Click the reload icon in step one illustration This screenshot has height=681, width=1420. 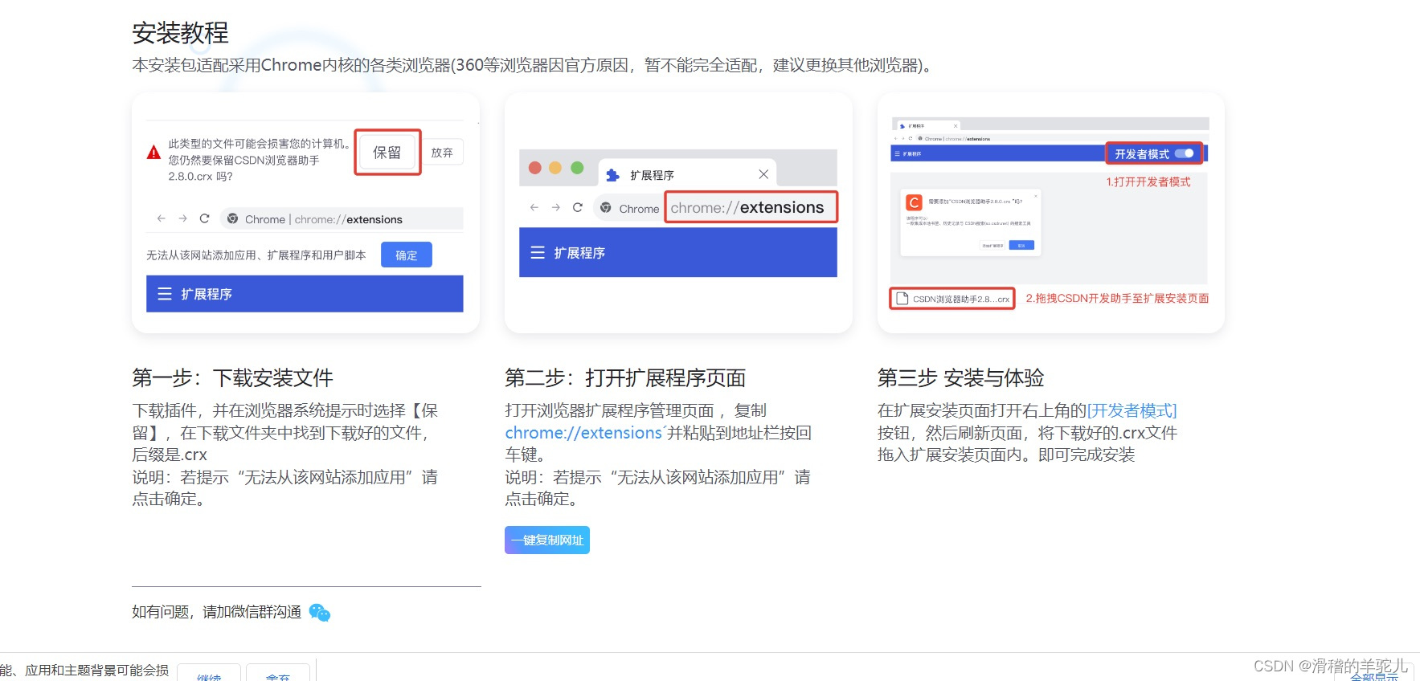point(205,218)
